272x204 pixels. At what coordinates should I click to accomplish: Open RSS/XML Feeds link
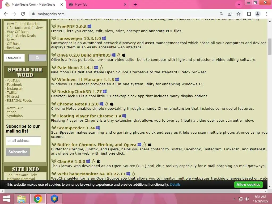pos(19,101)
